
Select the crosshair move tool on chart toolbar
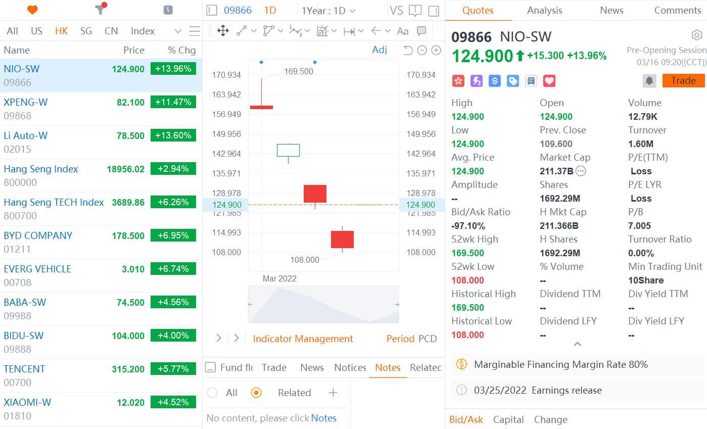tap(222, 31)
